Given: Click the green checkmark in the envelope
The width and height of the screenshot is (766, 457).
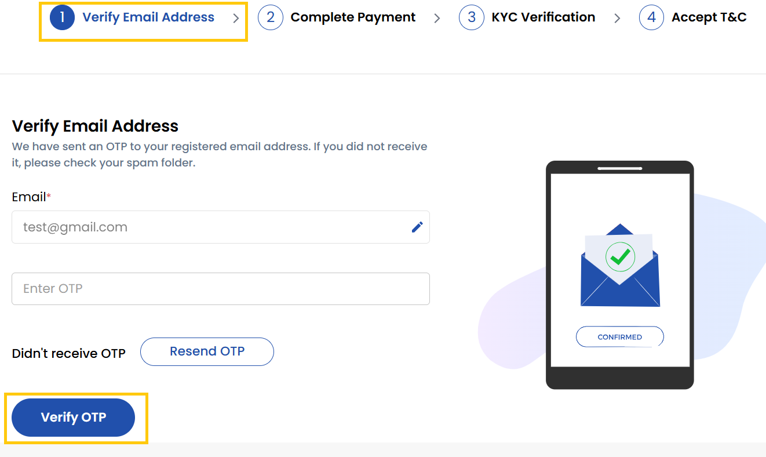Looking at the screenshot, I should coord(620,256).
